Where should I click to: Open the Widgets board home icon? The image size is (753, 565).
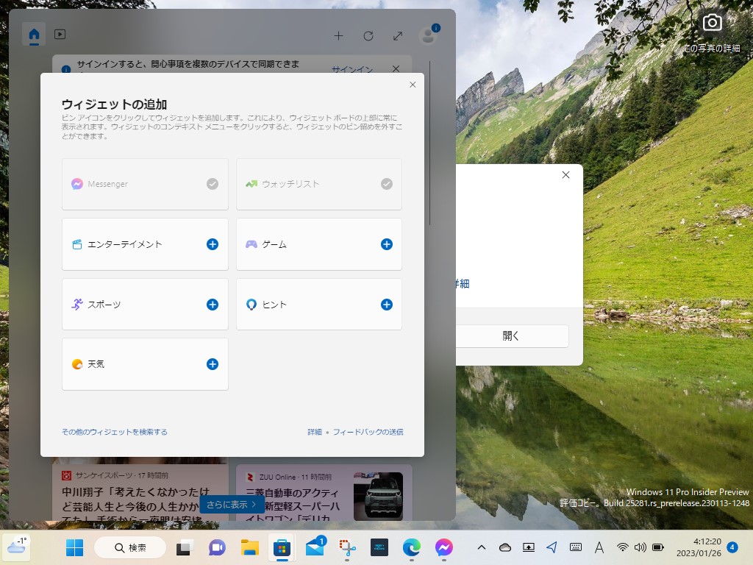point(34,34)
